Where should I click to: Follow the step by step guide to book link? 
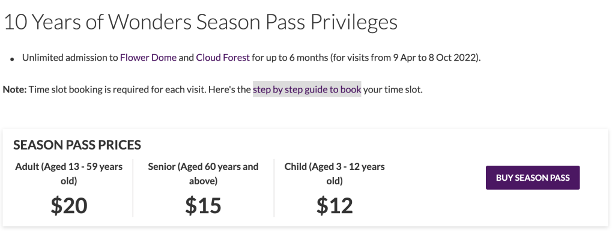(x=307, y=90)
